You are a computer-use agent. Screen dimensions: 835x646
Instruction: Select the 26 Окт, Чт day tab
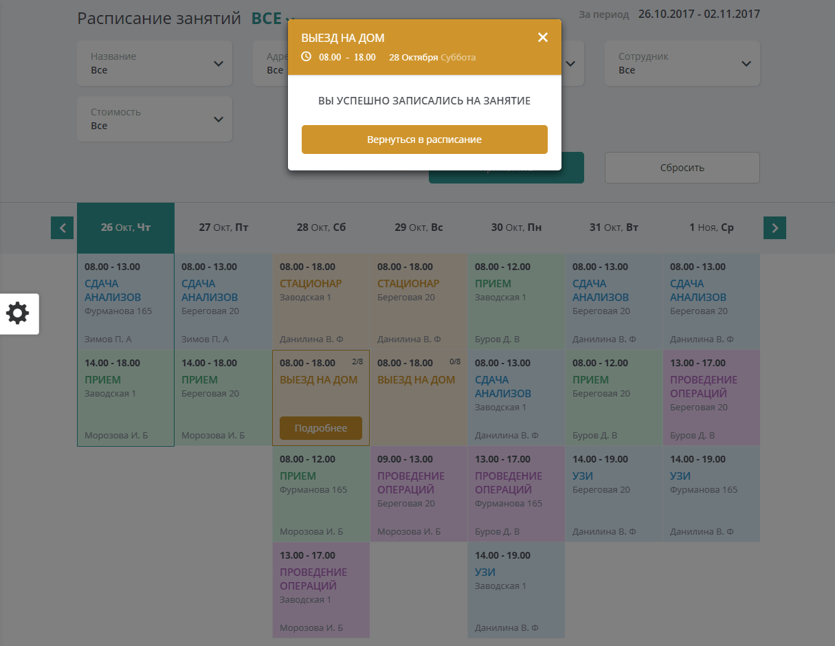click(126, 227)
